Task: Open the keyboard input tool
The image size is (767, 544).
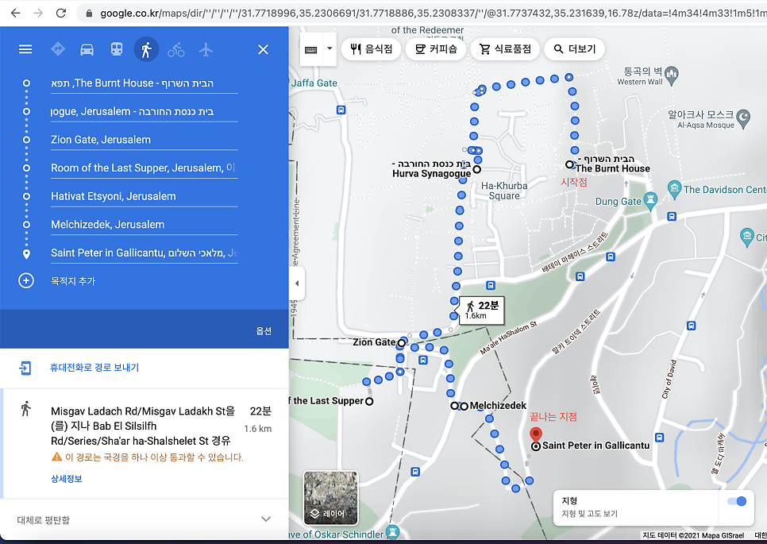Action: [311, 49]
